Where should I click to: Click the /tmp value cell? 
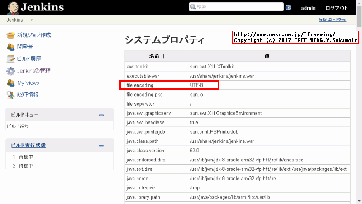(x=195, y=188)
